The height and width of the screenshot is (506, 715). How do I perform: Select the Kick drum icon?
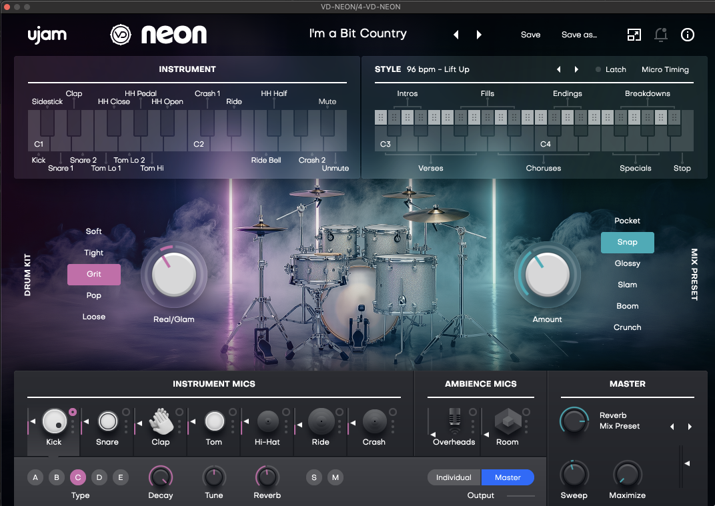(x=54, y=421)
